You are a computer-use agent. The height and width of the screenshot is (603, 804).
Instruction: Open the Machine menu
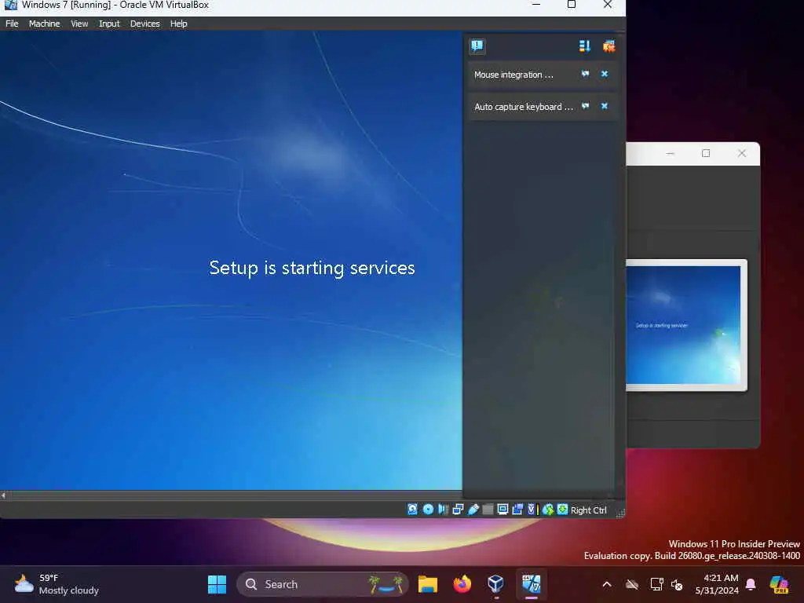click(44, 24)
